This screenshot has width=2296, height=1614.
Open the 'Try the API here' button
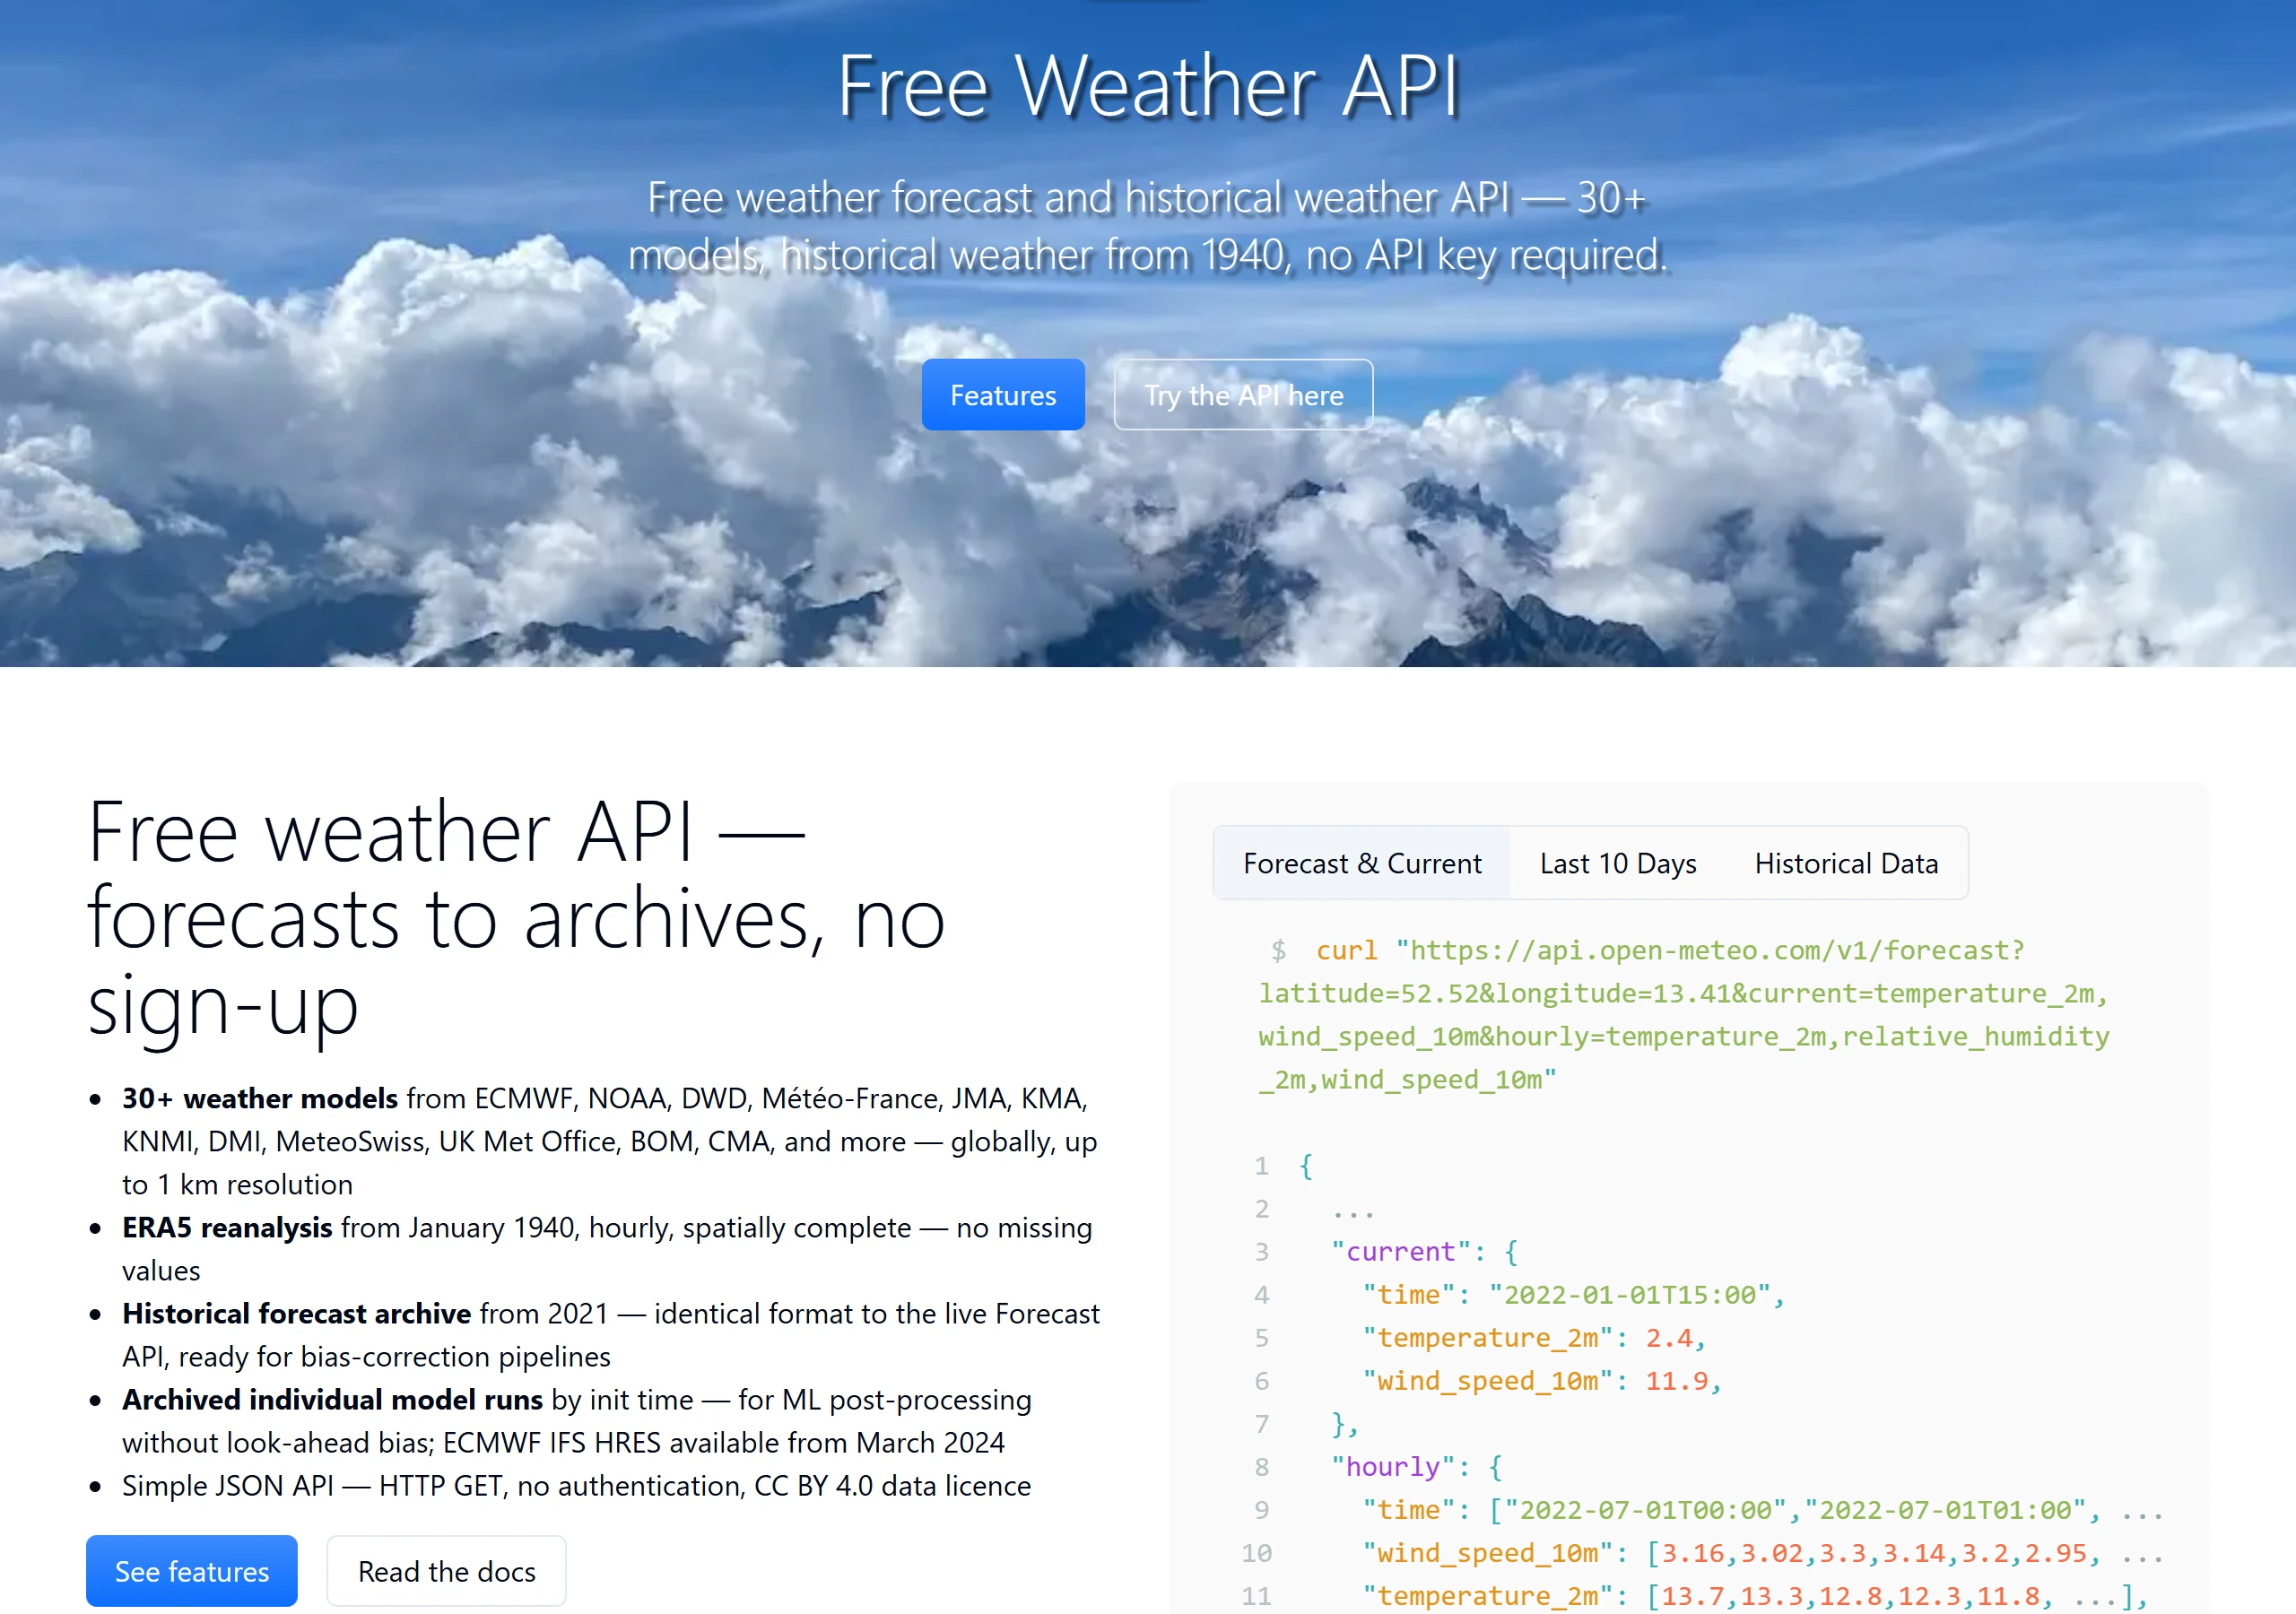pyautogui.click(x=1243, y=395)
